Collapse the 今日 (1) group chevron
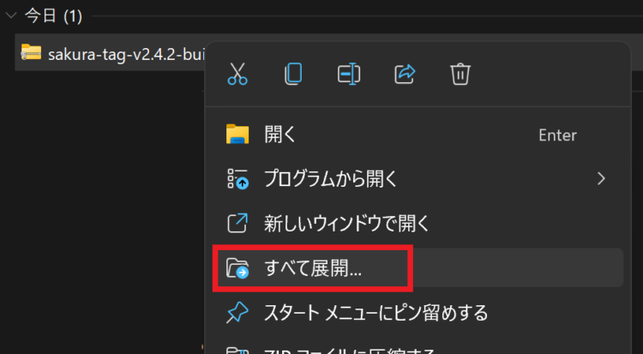The height and width of the screenshot is (354, 643). coord(11,16)
